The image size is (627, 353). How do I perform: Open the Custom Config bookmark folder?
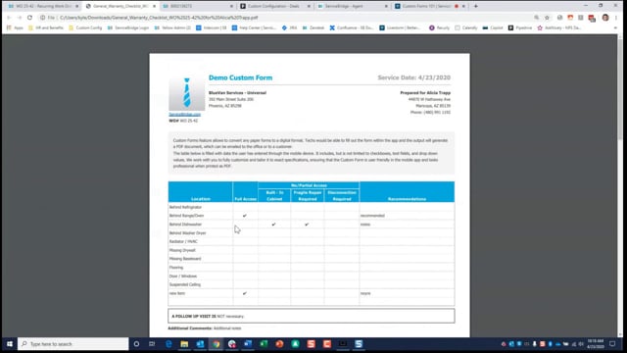[x=85, y=28]
